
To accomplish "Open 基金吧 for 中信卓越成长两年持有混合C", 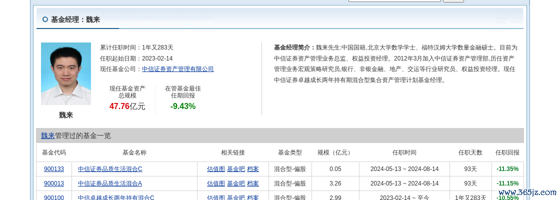I will click(x=236, y=197).
